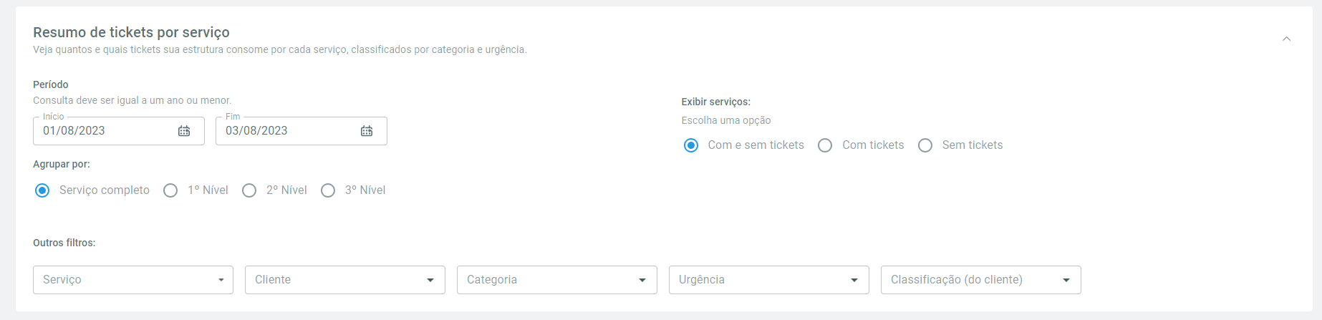
Task: Click the Categoria dropdown arrow
Action: tap(642, 280)
